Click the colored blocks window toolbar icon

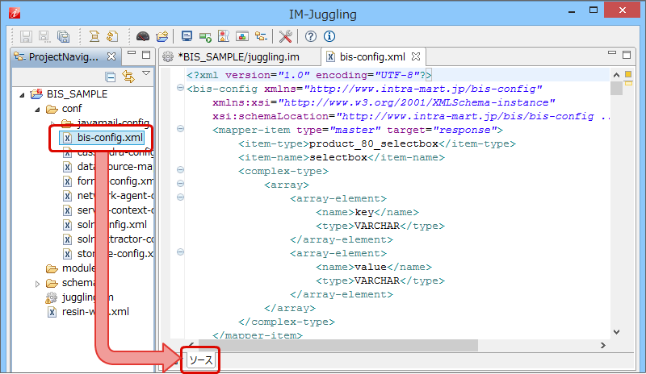[x=242, y=36]
